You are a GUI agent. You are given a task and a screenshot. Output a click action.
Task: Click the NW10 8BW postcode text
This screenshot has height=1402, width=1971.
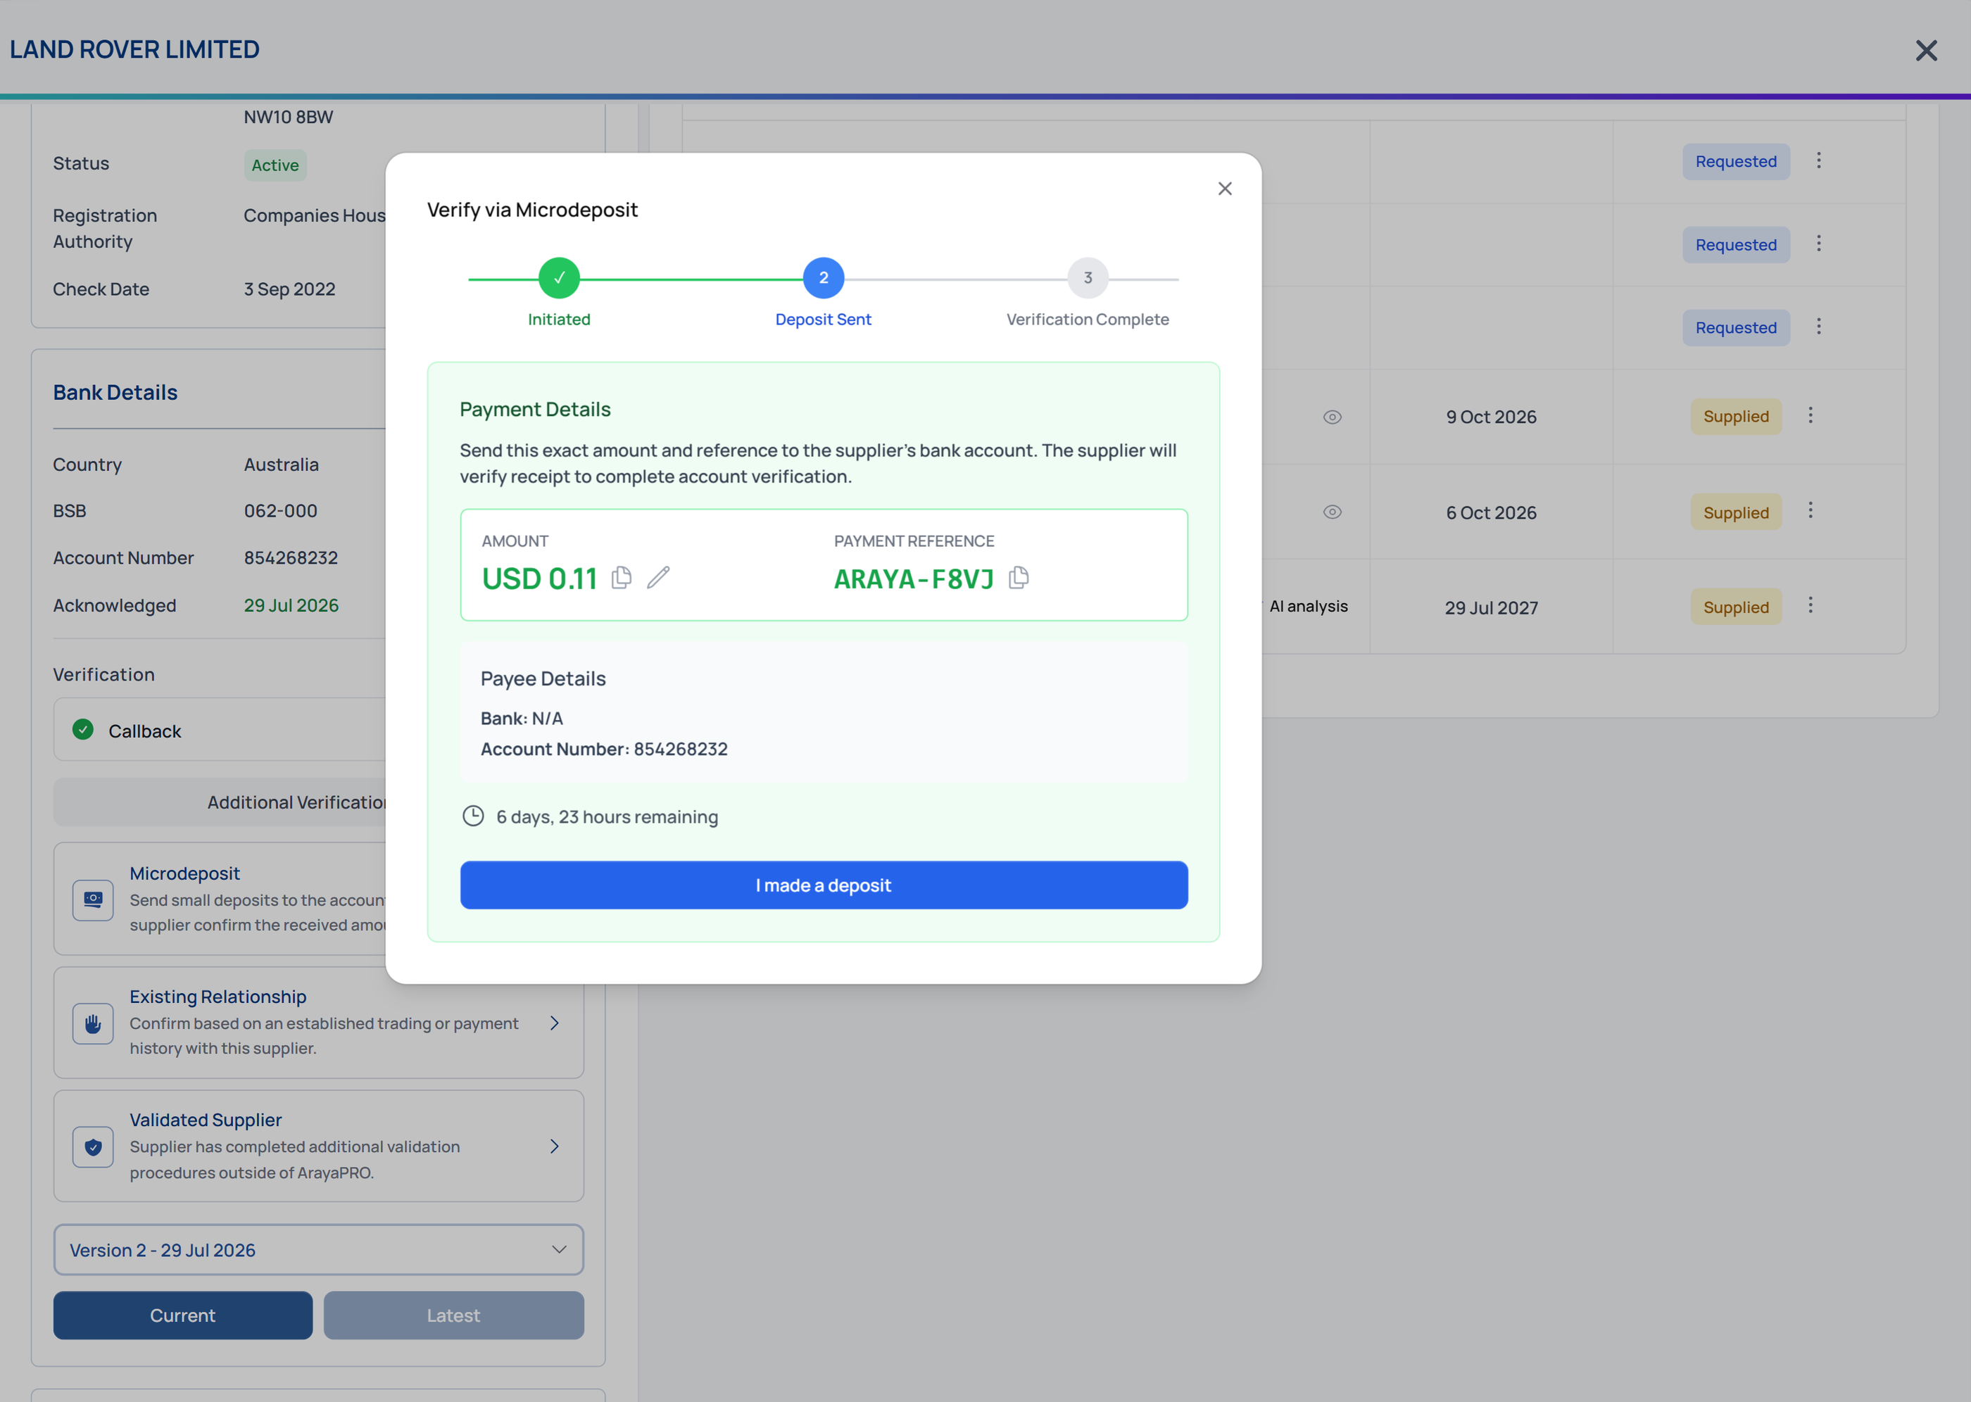tap(289, 117)
